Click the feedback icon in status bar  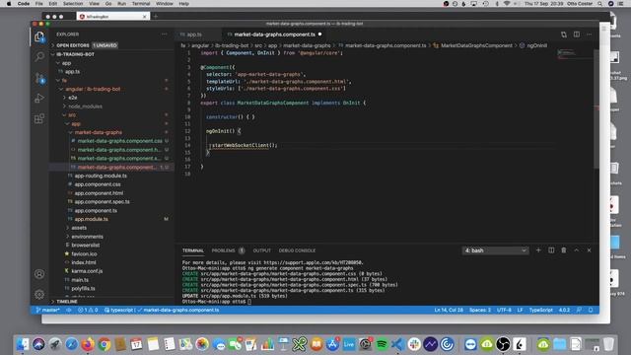pos(579,310)
